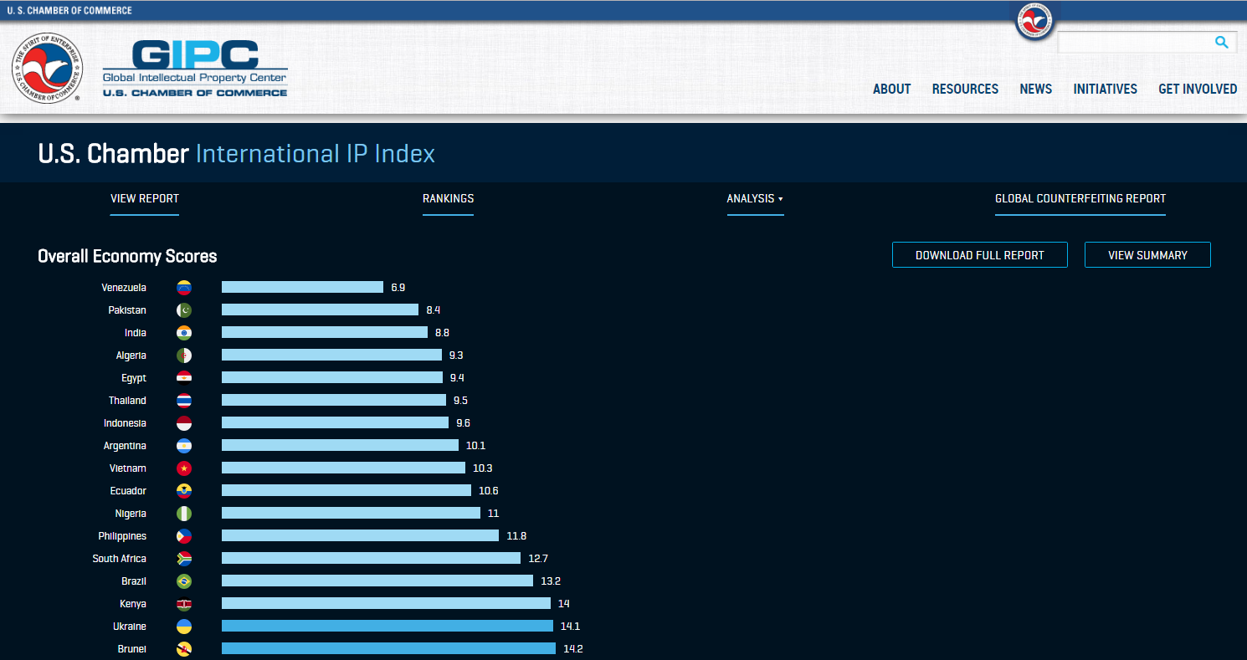1247x660 pixels.
Task: Click the Download Full Report button
Action: click(x=979, y=255)
